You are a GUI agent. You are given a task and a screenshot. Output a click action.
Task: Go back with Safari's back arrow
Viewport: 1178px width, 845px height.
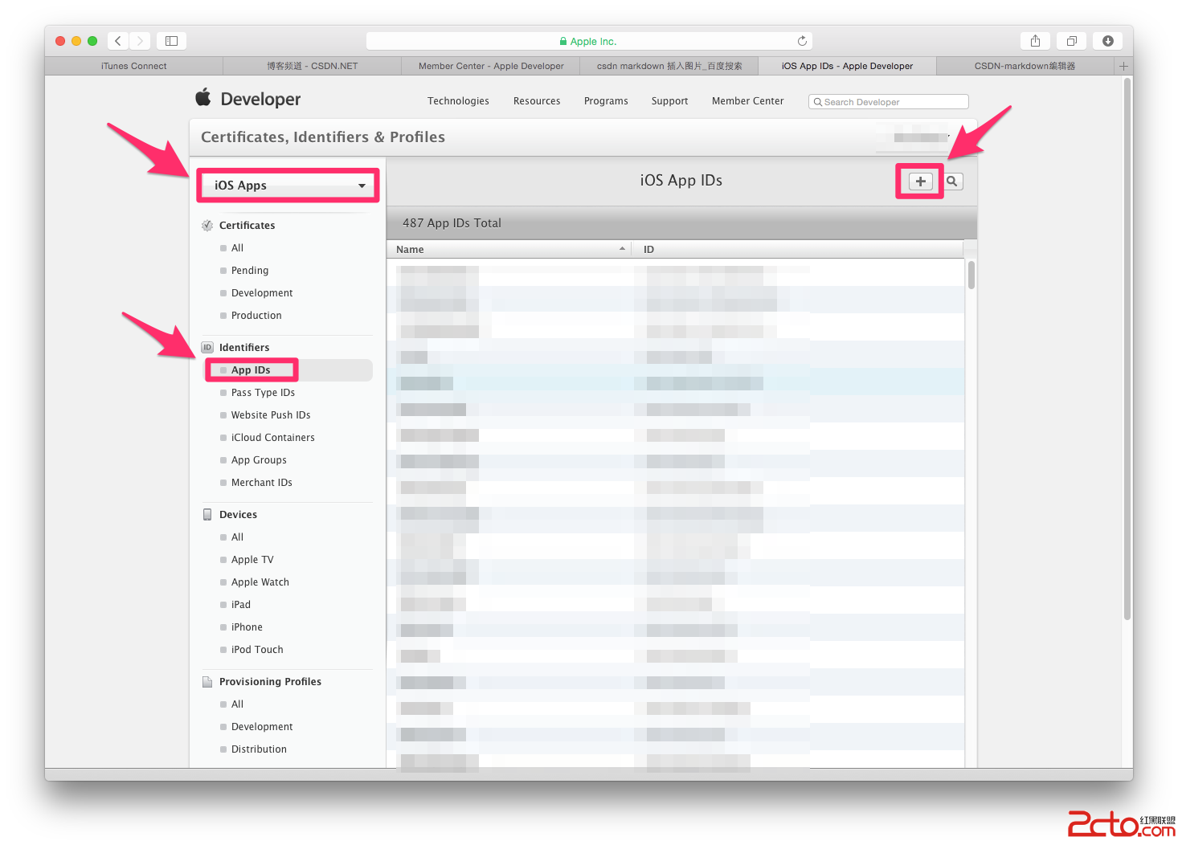118,41
